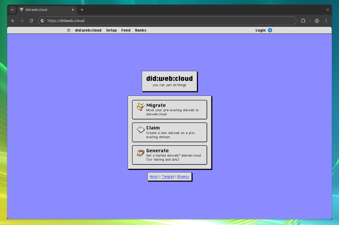The height and width of the screenshot is (225, 339).
Task: Click the Claim document icon
Action: 141,130
